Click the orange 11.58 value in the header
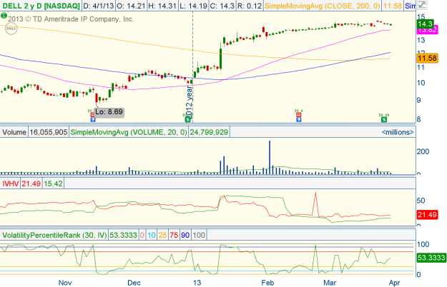This screenshot has height=287, width=447. pyautogui.click(x=393, y=6)
